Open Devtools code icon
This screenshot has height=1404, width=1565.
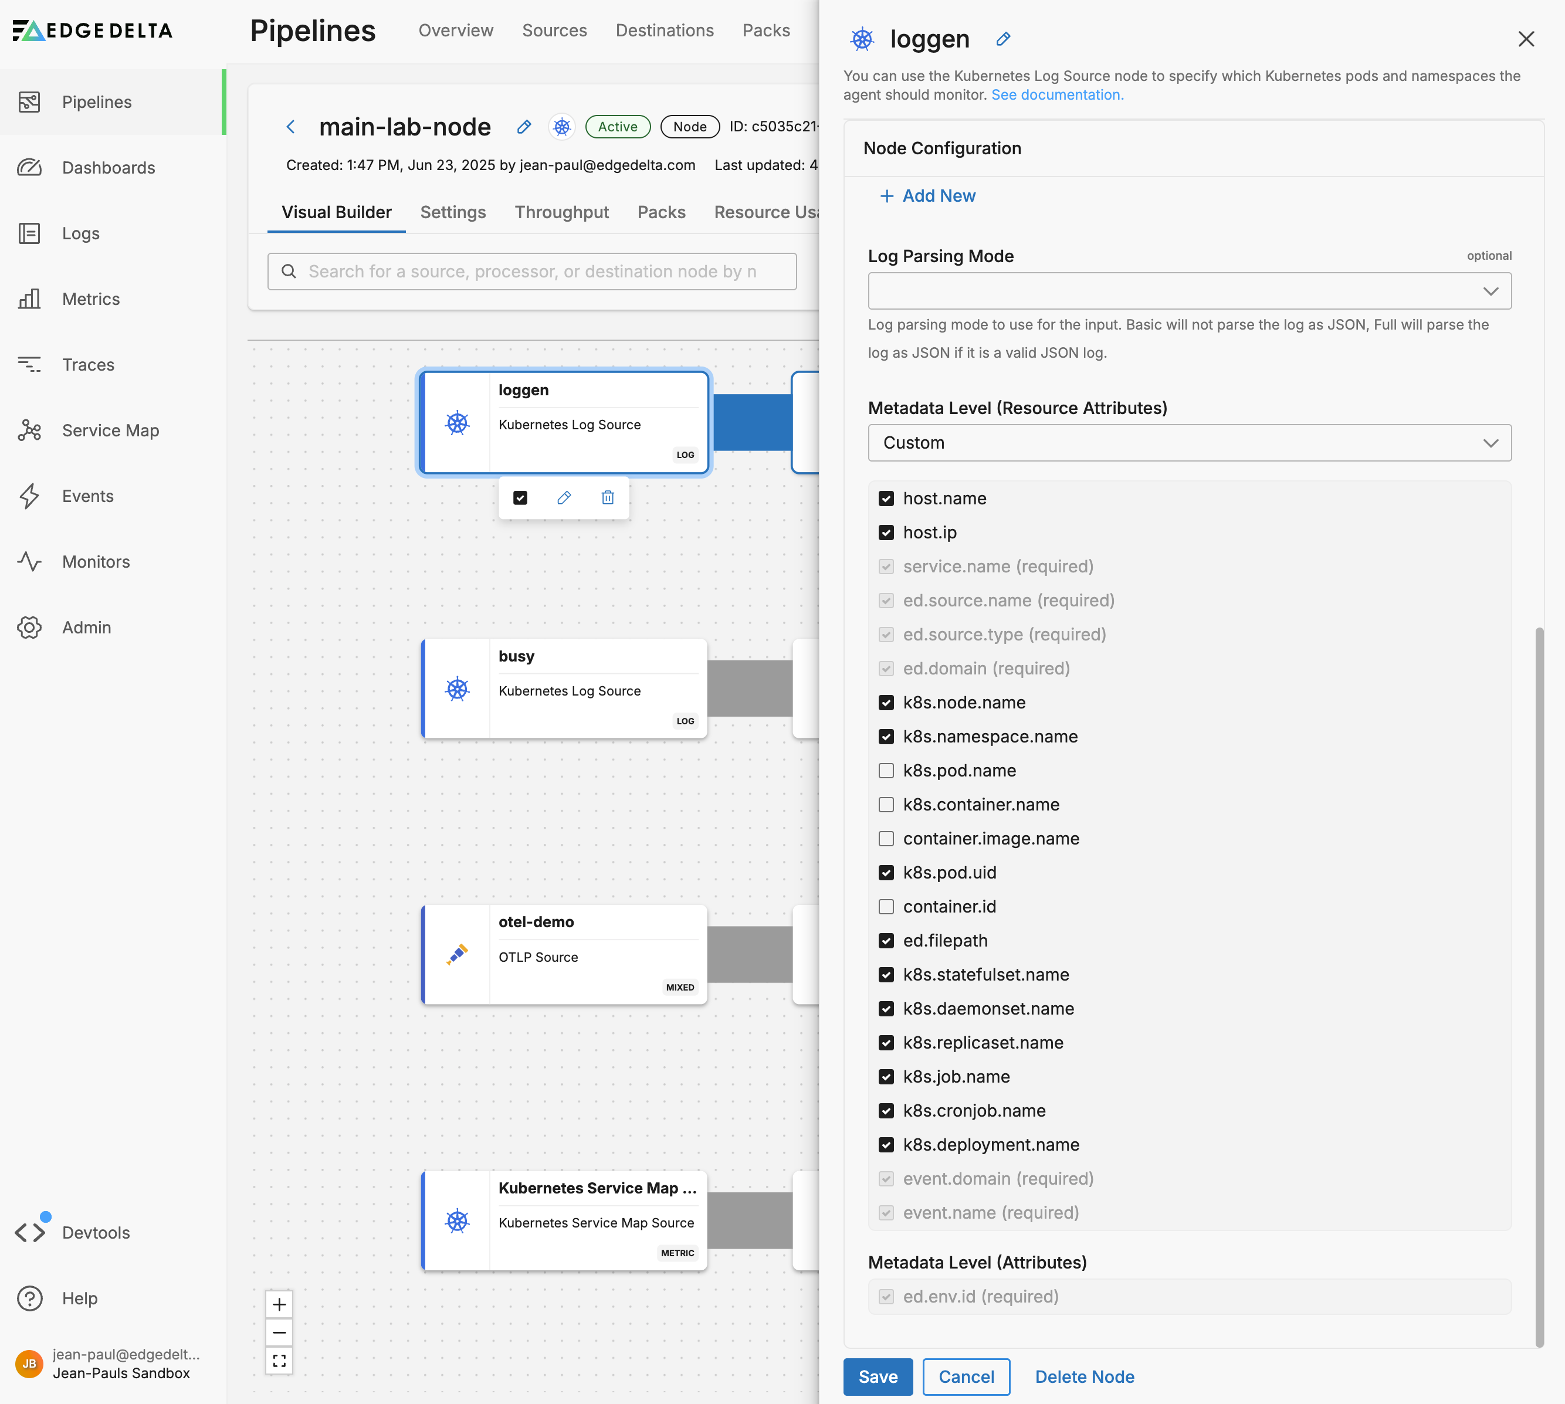point(29,1232)
